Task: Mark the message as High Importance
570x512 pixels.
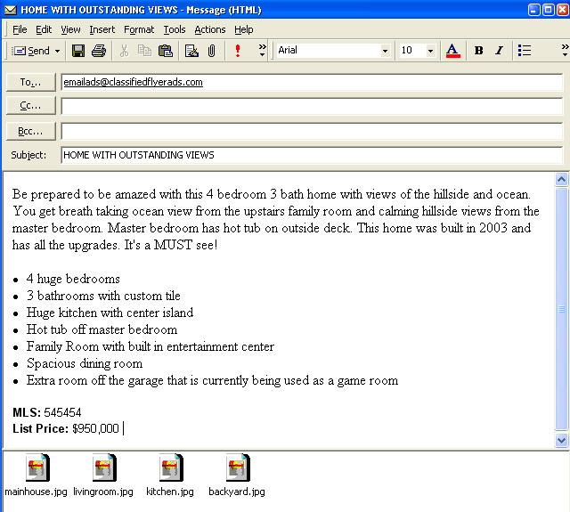Action: point(238,51)
